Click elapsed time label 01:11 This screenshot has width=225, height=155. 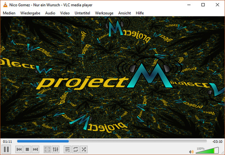pyautogui.click(x=7, y=142)
